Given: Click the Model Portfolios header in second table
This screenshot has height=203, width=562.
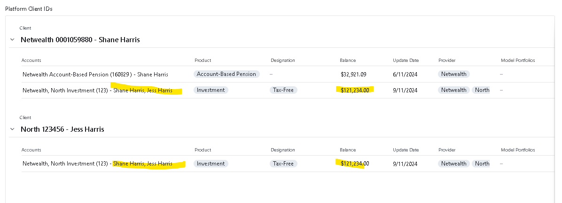Looking at the screenshot, I should (x=518, y=150).
